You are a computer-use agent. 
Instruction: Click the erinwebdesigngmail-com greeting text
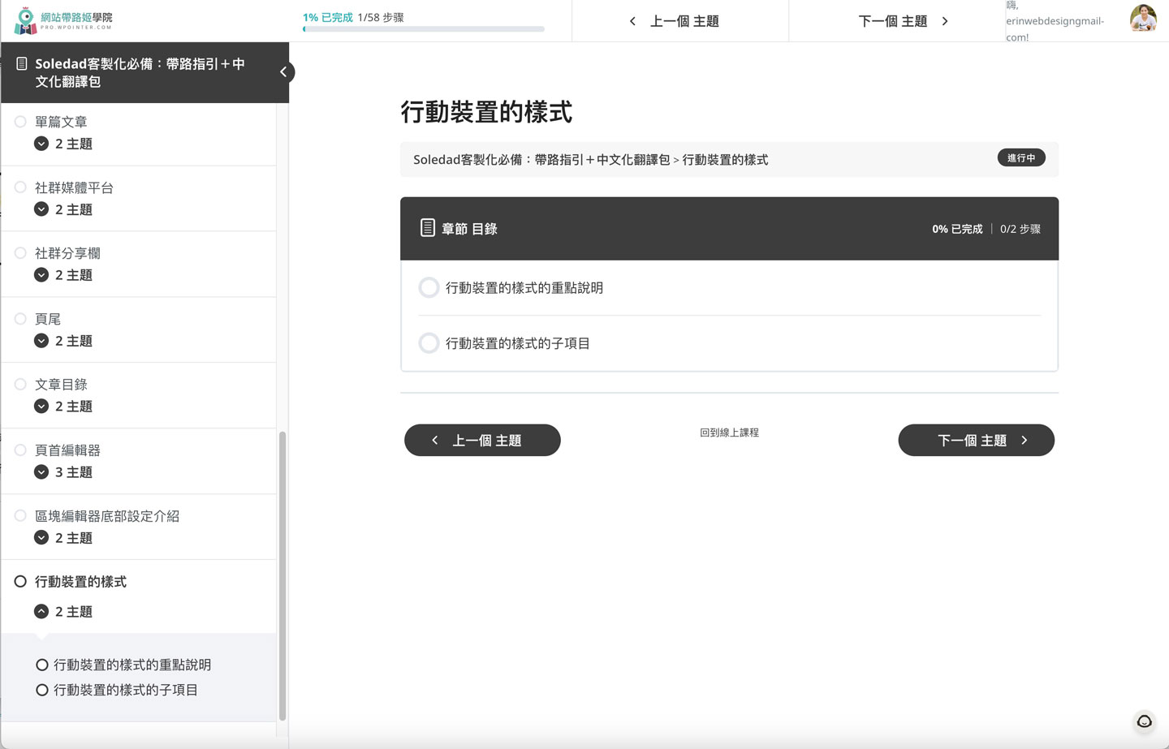pyautogui.click(x=1055, y=21)
